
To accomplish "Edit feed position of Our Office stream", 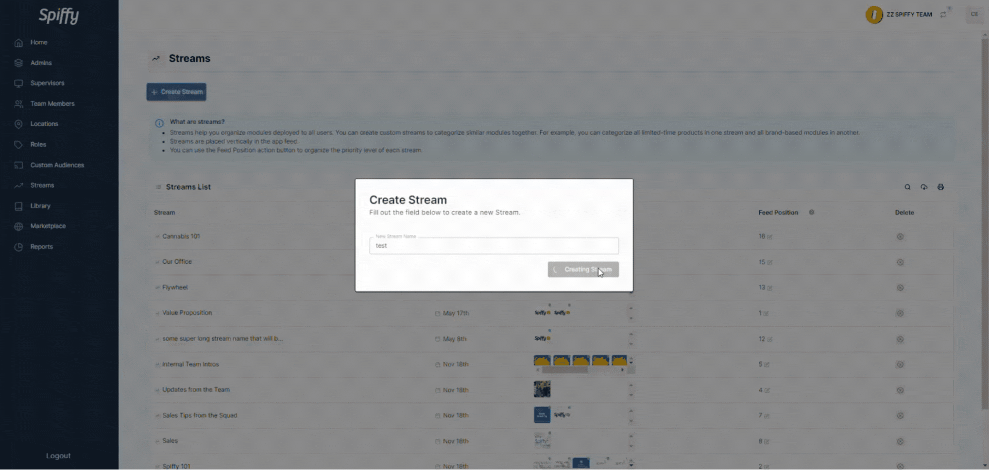I will pyautogui.click(x=770, y=262).
